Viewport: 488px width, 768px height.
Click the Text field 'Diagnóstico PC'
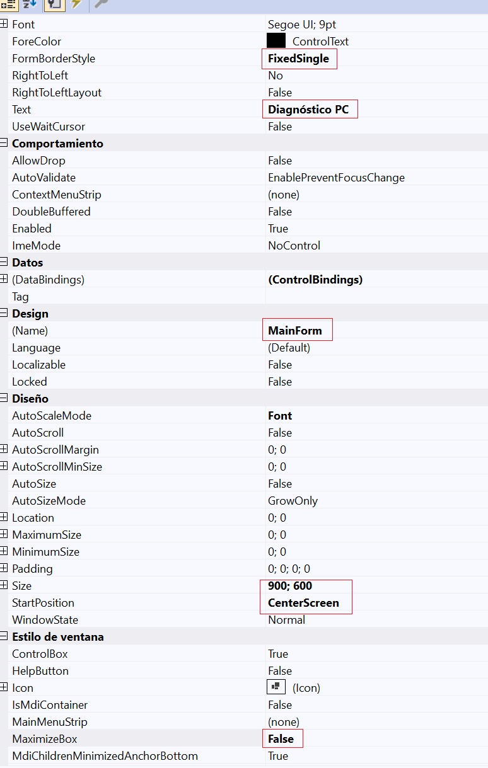coord(308,110)
